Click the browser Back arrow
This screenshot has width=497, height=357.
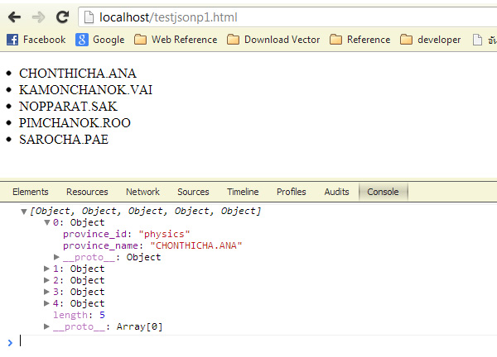[x=16, y=17]
